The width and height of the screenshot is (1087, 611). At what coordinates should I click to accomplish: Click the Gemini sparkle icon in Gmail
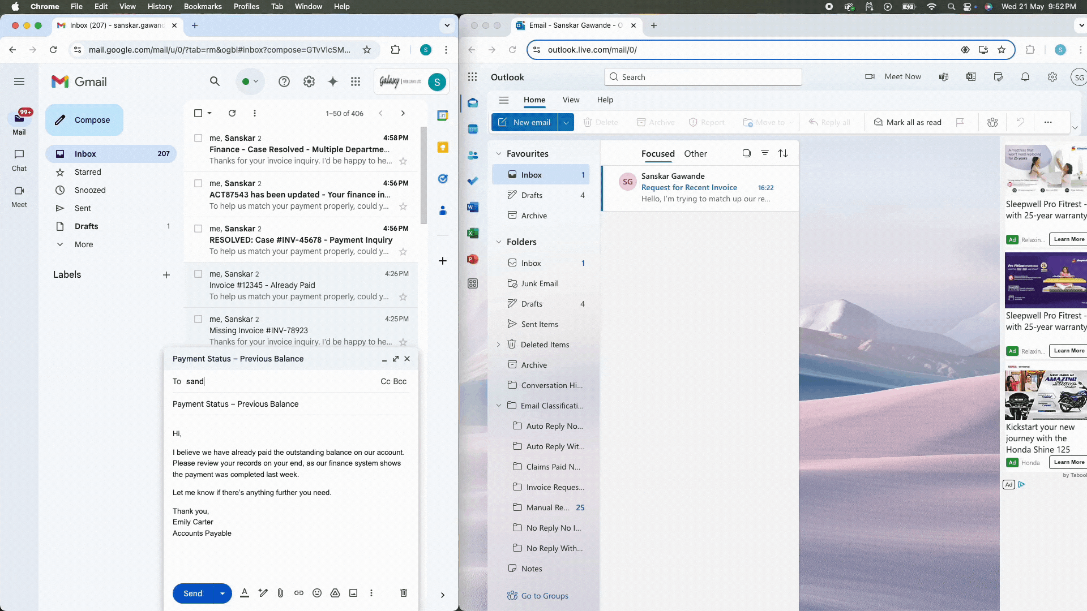pos(333,81)
